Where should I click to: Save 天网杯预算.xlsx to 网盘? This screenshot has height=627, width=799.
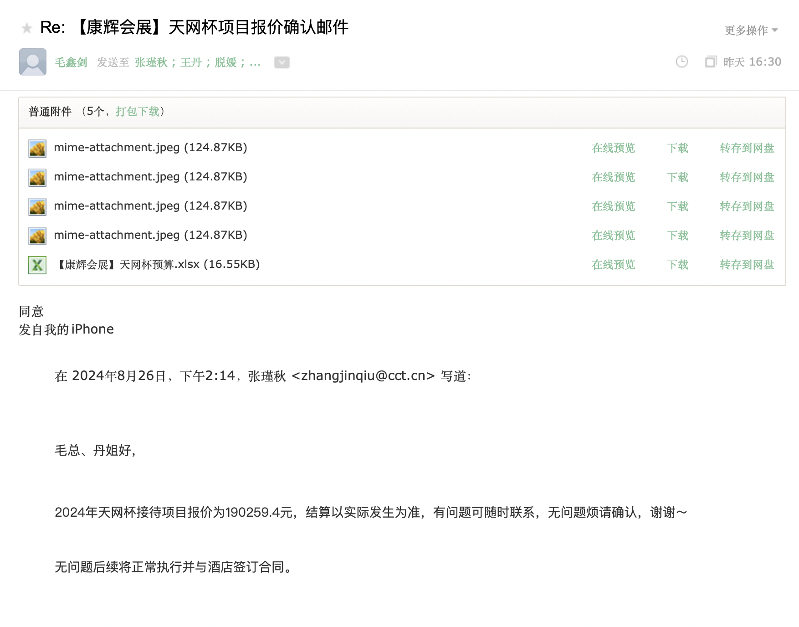click(747, 265)
